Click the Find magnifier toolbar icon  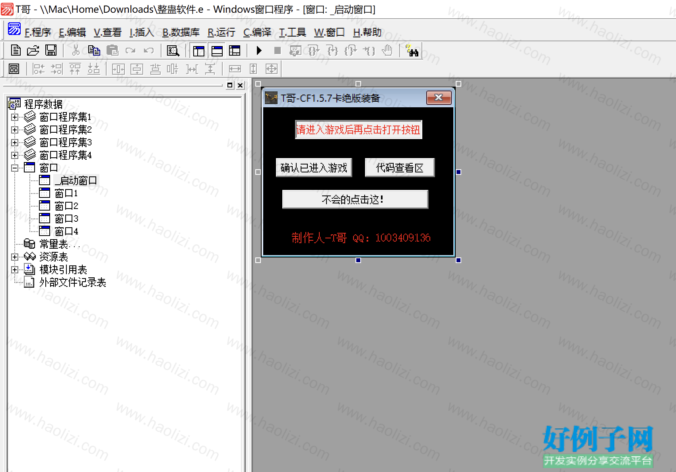click(173, 50)
